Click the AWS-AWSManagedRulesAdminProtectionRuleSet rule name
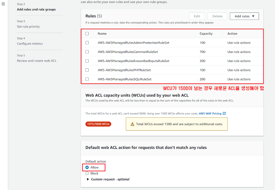 134,43
